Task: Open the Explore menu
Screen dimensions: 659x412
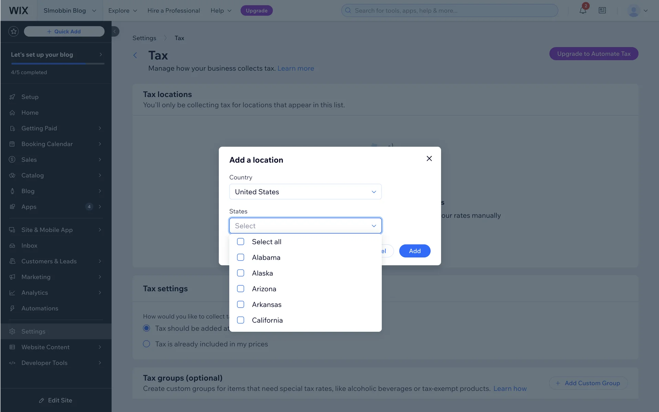Action: coord(123,11)
